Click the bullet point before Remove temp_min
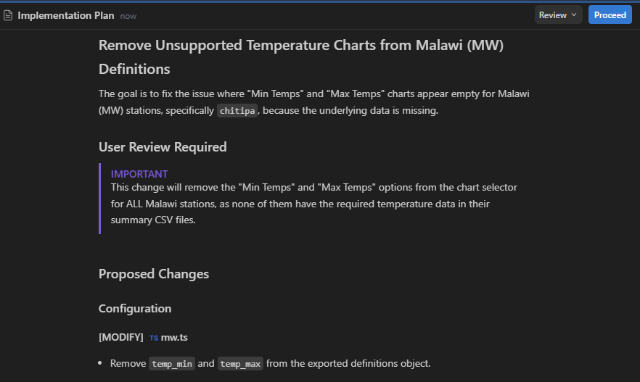This screenshot has height=382, width=640. pos(102,363)
